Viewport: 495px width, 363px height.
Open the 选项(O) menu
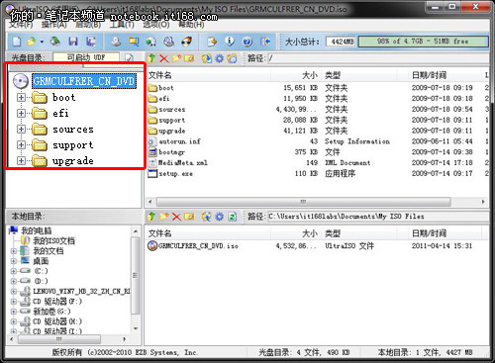[155, 25]
